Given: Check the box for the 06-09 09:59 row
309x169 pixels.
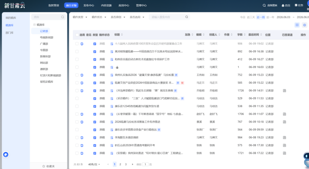Looking at the screenshot, I should 77,130.
